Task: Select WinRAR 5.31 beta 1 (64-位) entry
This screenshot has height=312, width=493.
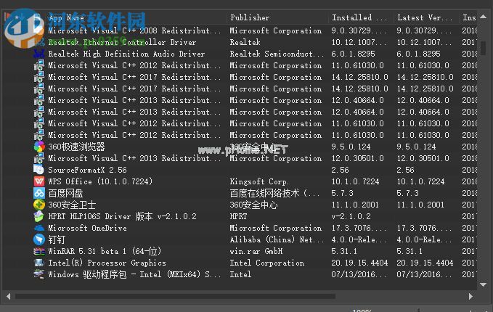Action: [105, 251]
